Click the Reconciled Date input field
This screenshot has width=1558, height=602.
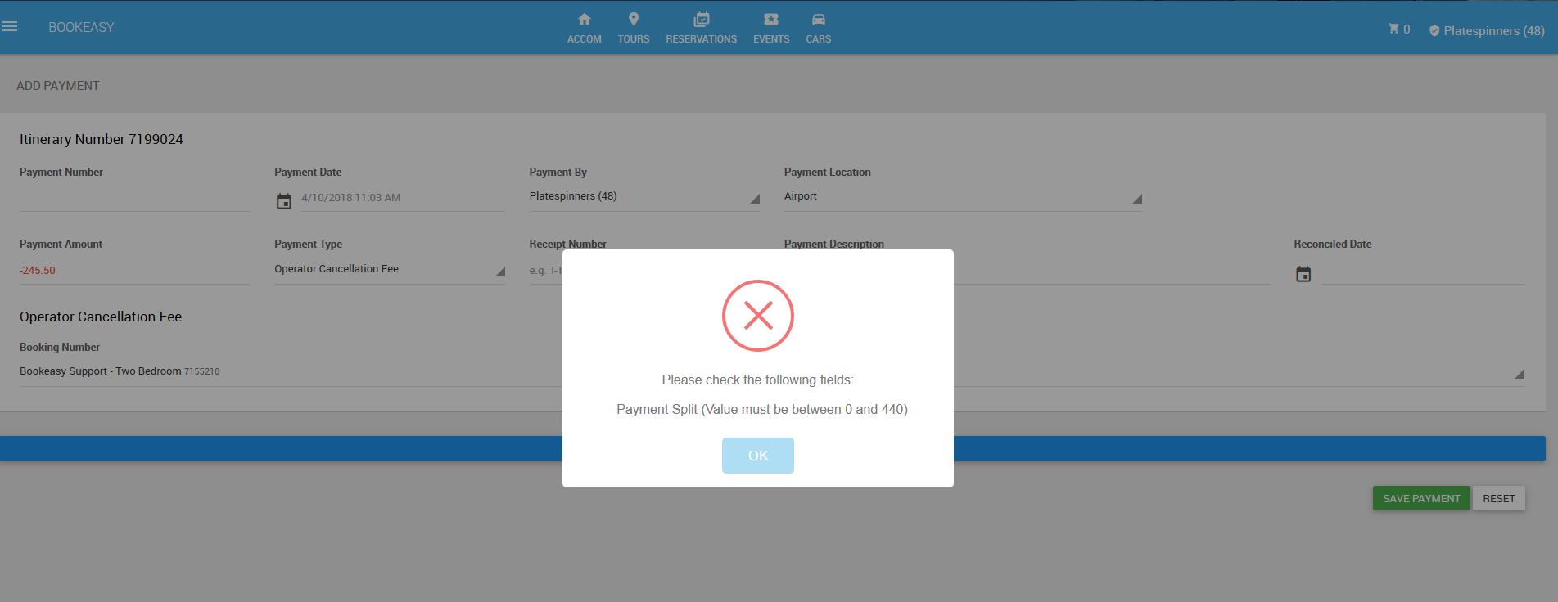tap(1422, 272)
